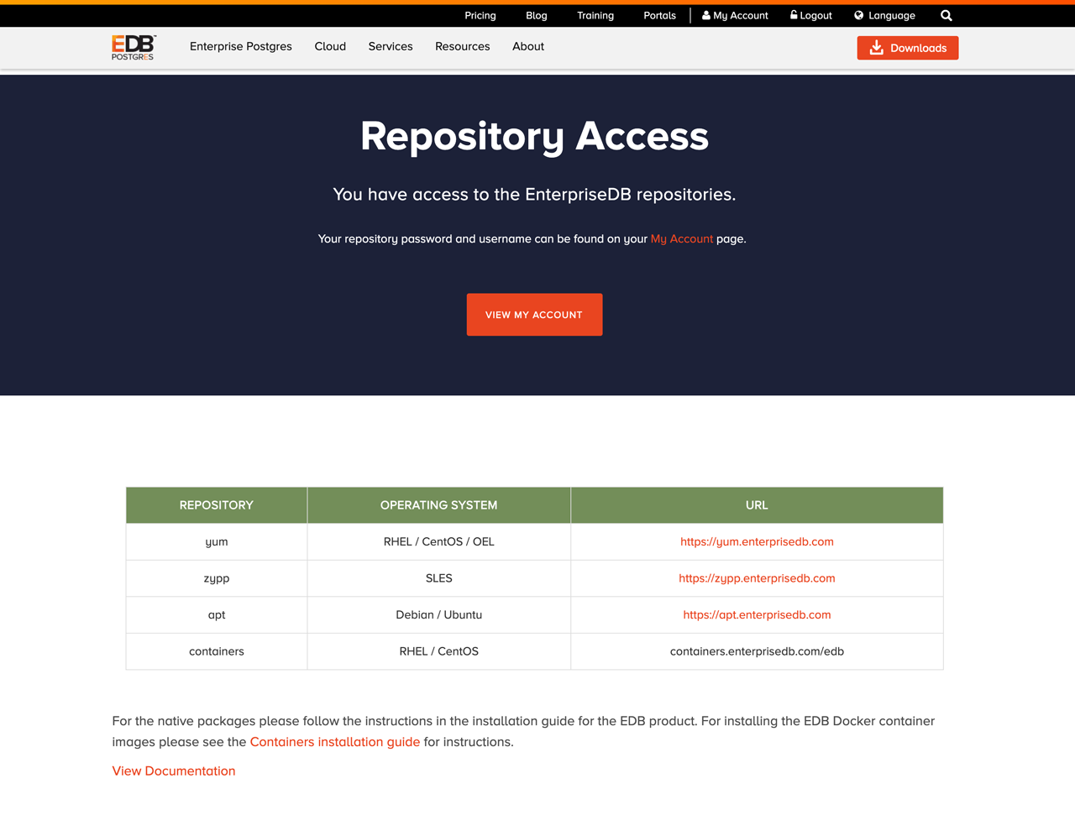Expand the Resources menu
The width and height of the screenshot is (1075, 815).
463,46
